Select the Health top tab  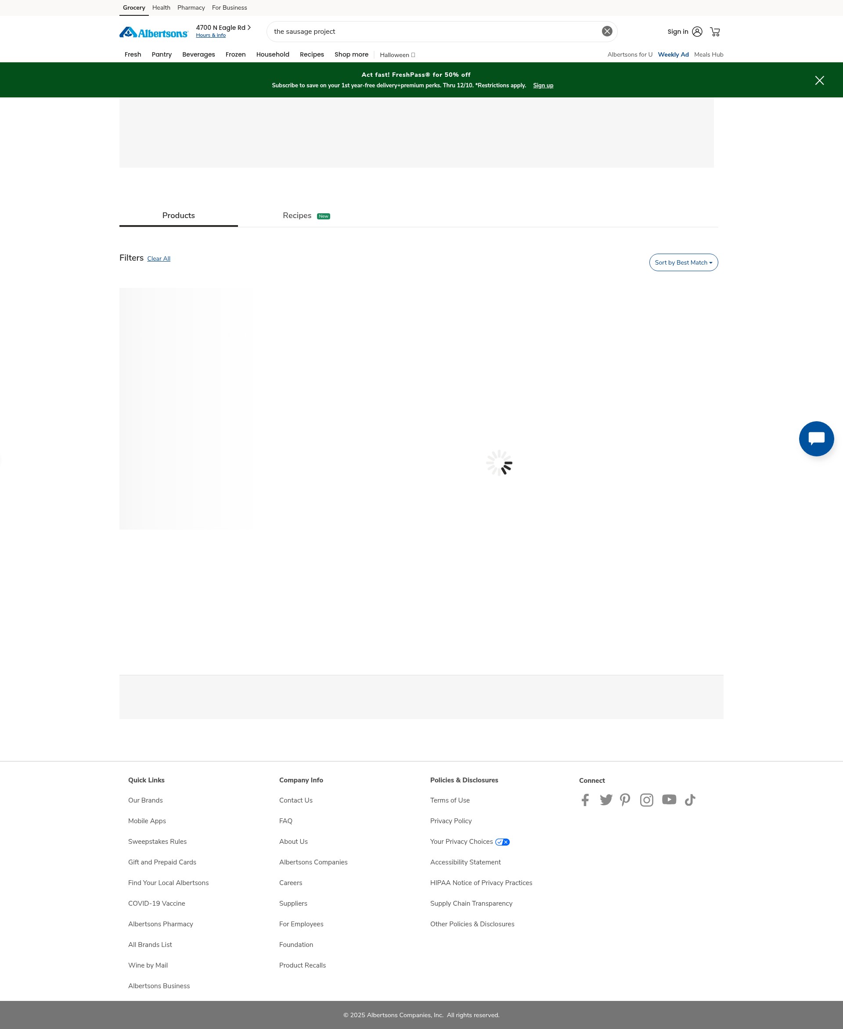coord(161,8)
